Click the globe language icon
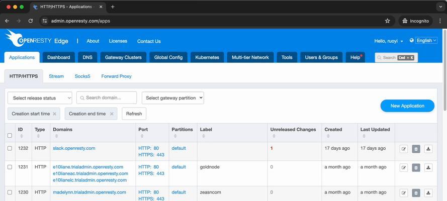The image size is (447, 201). [x=411, y=40]
